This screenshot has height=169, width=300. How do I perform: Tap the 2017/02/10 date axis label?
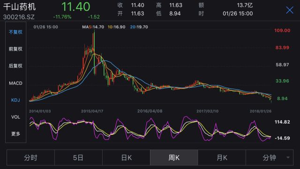pyautogui.click(x=207, y=111)
